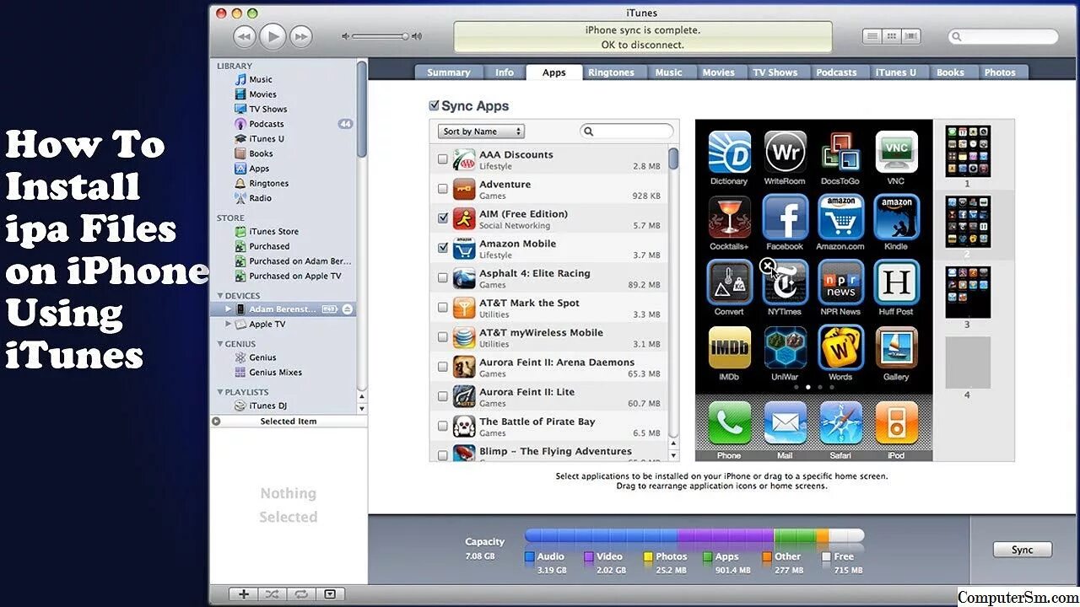Select the Mail icon in the dock
The width and height of the screenshot is (1080, 607).
(x=785, y=423)
